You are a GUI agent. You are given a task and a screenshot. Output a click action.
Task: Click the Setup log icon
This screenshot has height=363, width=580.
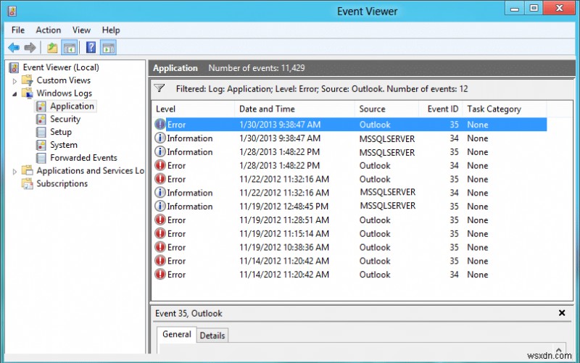tap(41, 132)
